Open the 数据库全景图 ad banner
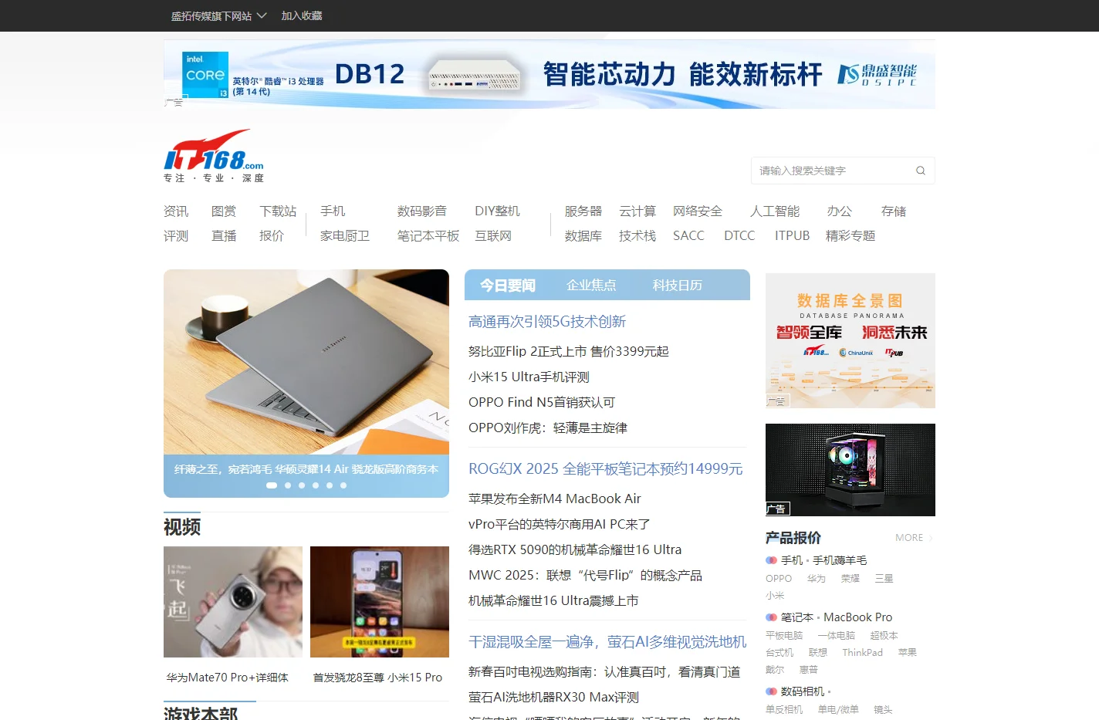1099x720 pixels. click(x=850, y=340)
